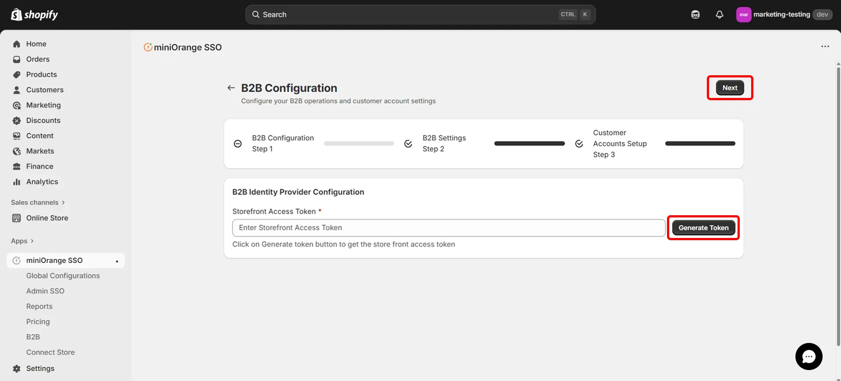The height and width of the screenshot is (381, 841).
Task: Expand the Sales channels section
Action: pos(38,203)
